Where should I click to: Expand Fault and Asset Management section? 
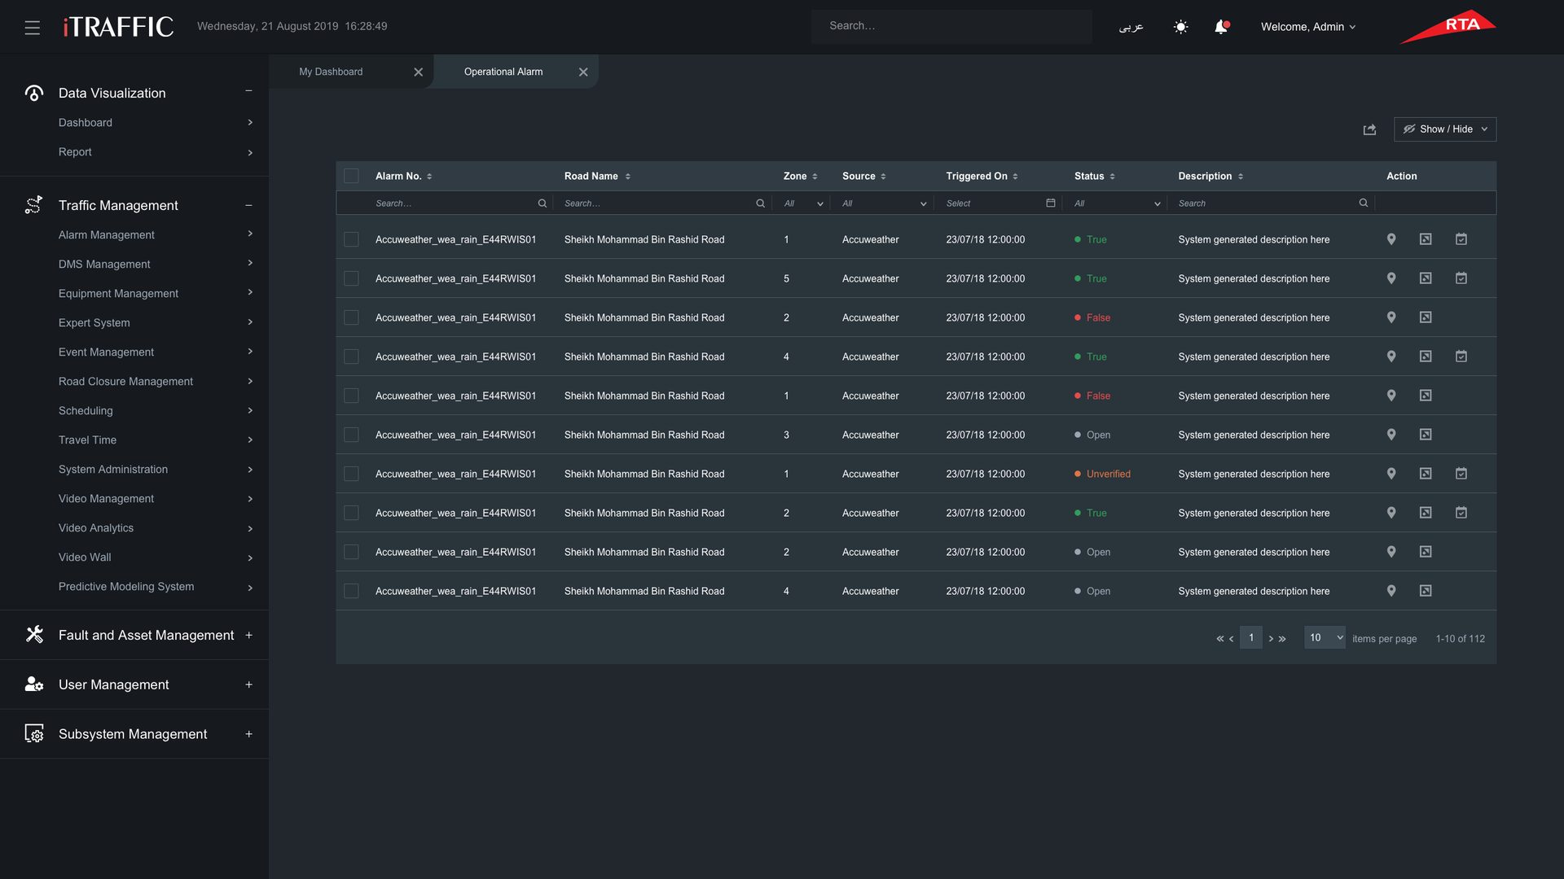[248, 635]
